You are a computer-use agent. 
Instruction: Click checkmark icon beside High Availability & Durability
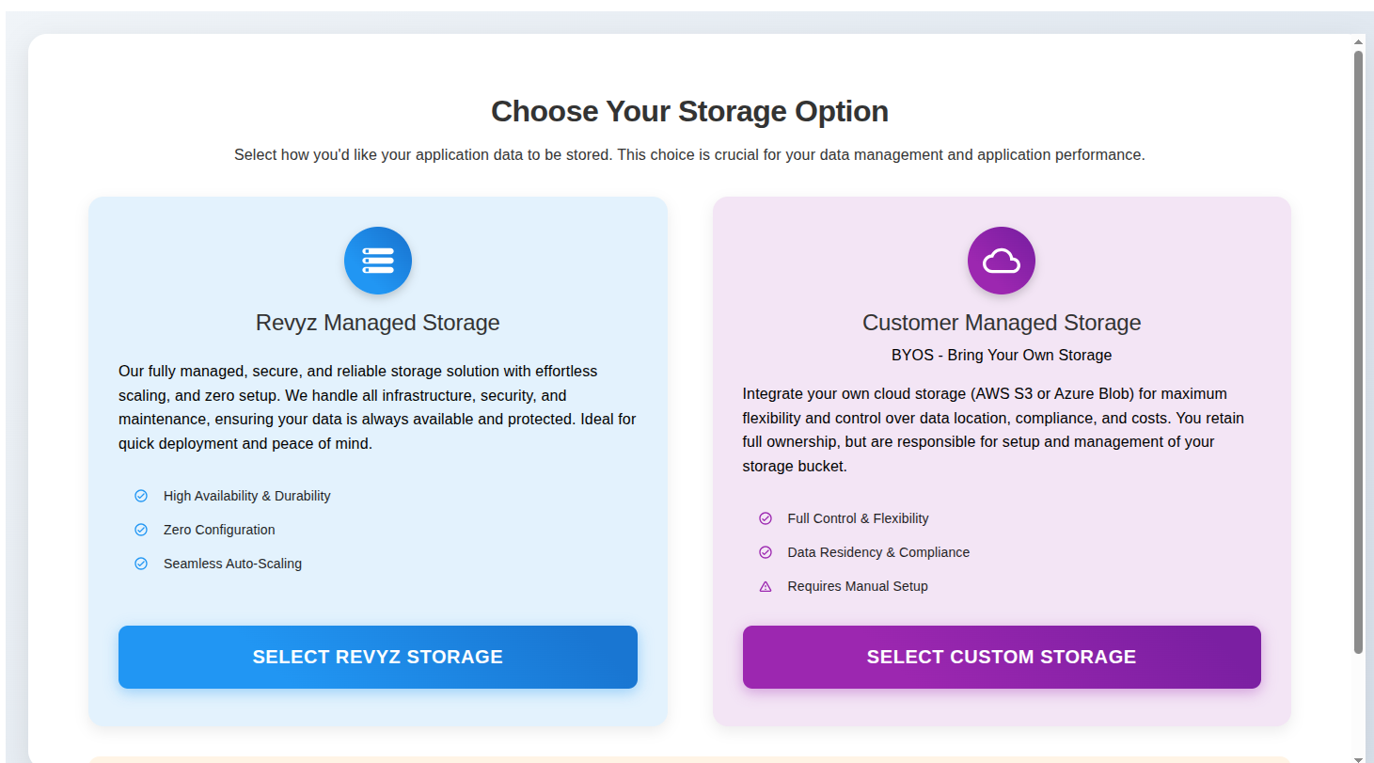141,496
